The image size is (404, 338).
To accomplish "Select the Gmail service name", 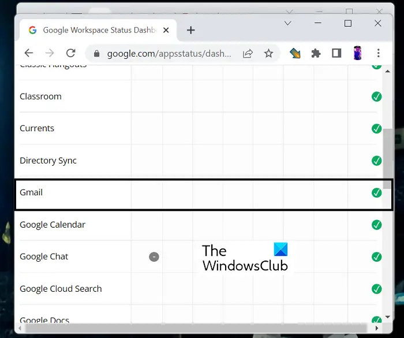I will click(31, 192).
